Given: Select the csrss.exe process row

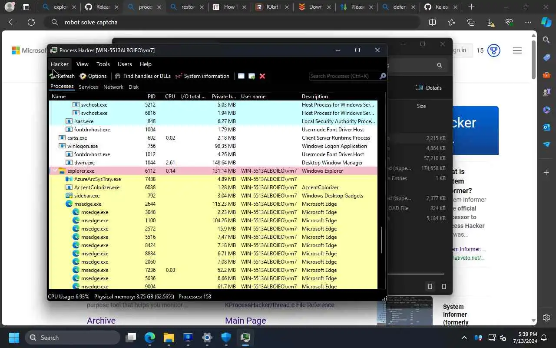Looking at the screenshot, I should (213, 138).
